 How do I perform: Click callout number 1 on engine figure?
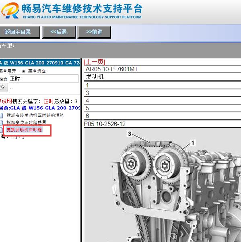pyautogui.click(x=193, y=143)
